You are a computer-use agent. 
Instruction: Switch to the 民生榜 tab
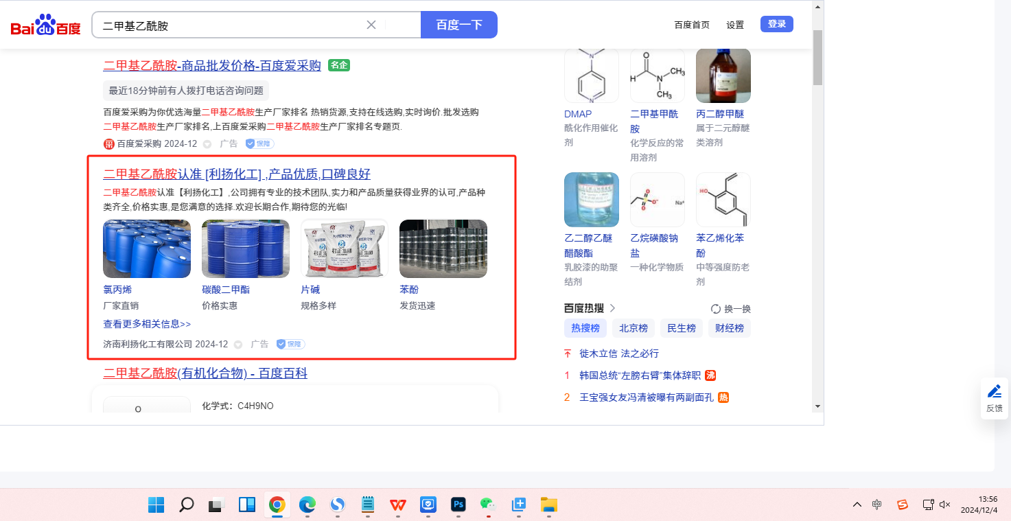[x=682, y=328]
